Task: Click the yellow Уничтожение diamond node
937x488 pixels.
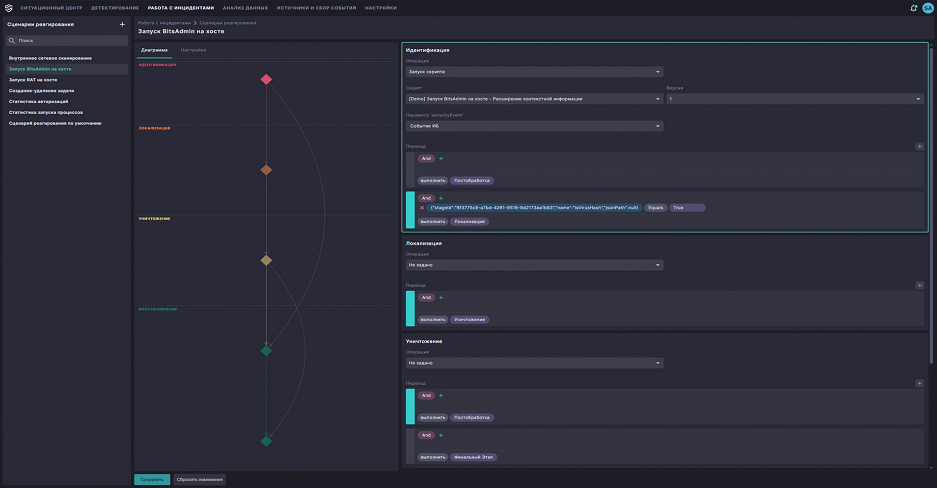Action: click(266, 260)
